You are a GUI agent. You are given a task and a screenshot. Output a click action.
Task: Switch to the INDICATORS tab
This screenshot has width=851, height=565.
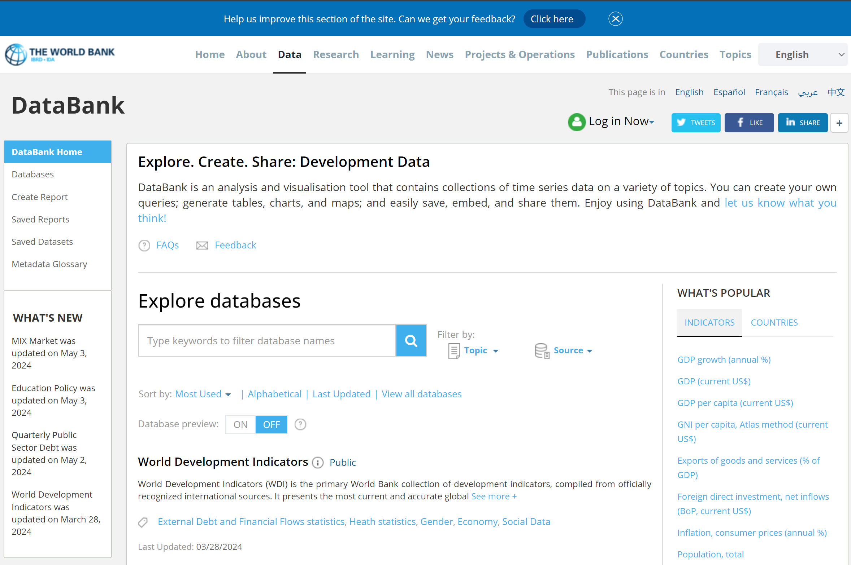[709, 322]
